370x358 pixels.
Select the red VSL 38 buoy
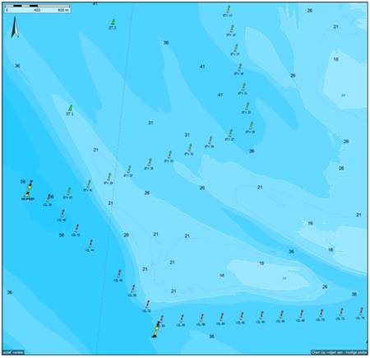click(49, 198)
